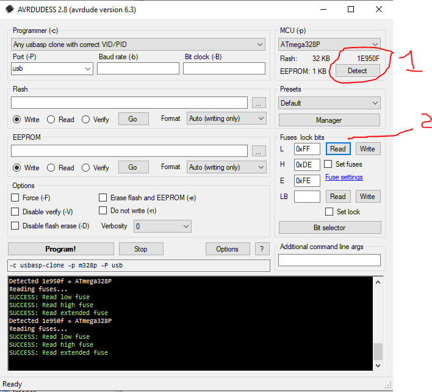Enable the Force (-F) checkbox
The image size is (432, 392).
coord(15,198)
